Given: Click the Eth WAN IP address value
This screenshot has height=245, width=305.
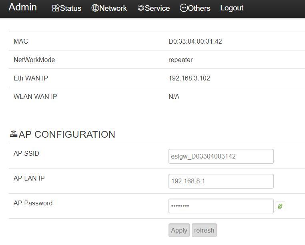Looking at the screenshot, I should tap(189, 78).
